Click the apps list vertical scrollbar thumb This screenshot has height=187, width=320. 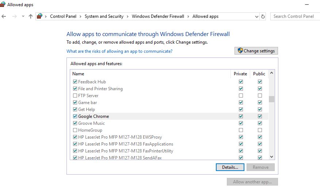point(271,99)
